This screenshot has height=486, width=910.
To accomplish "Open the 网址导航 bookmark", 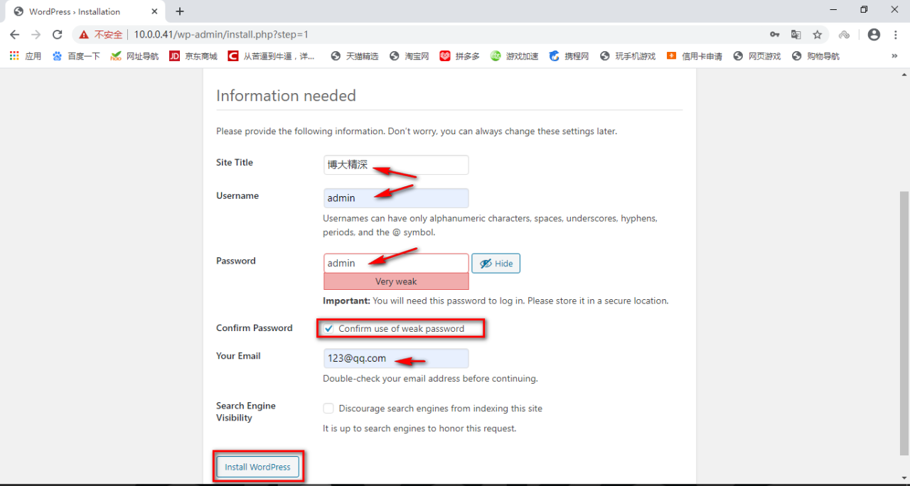I will pos(134,56).
